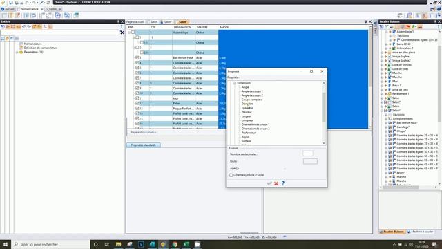Image resolution: width=442 pixels, height=249 pixels.
Task: Toggle the checkbox for row 1.1
Action: tap(142, 43)
